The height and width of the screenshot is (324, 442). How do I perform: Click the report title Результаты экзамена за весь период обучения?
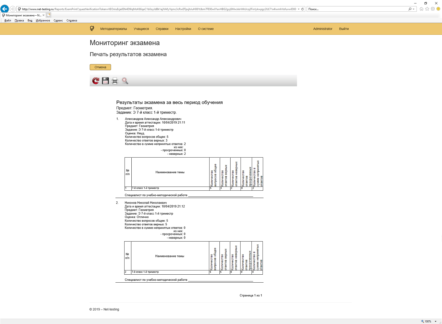[x=169, y=102]
